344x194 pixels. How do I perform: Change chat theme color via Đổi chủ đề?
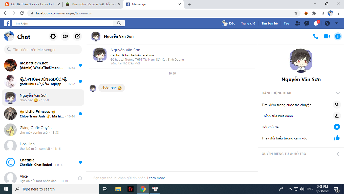point(270,127)
